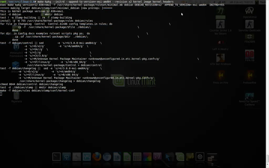Select Counter Strike 1.6 No Steam shortcut
This screenshot has height=168, width=269.
[x=220, y=27]
